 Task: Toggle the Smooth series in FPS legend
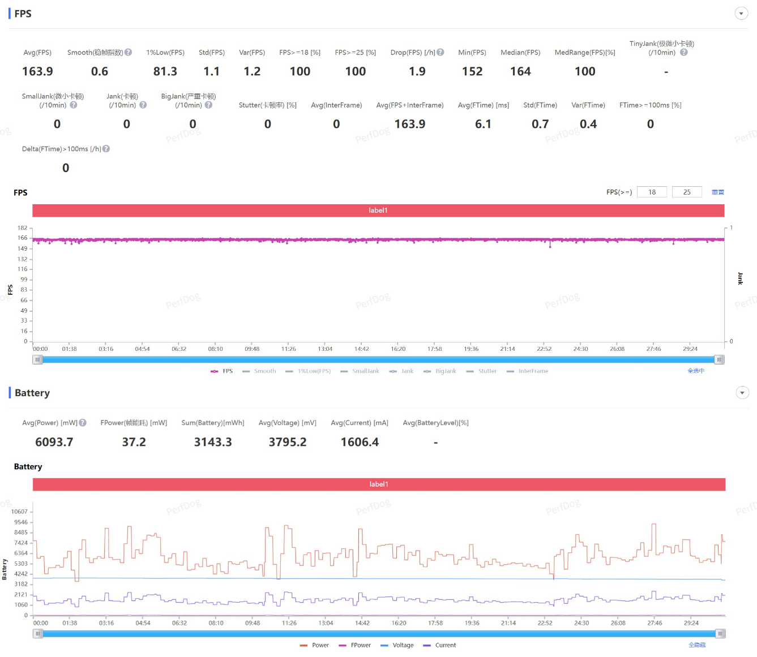tap(259, 371)
